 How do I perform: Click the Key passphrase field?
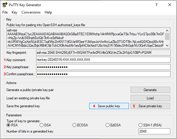click(103, 67)
